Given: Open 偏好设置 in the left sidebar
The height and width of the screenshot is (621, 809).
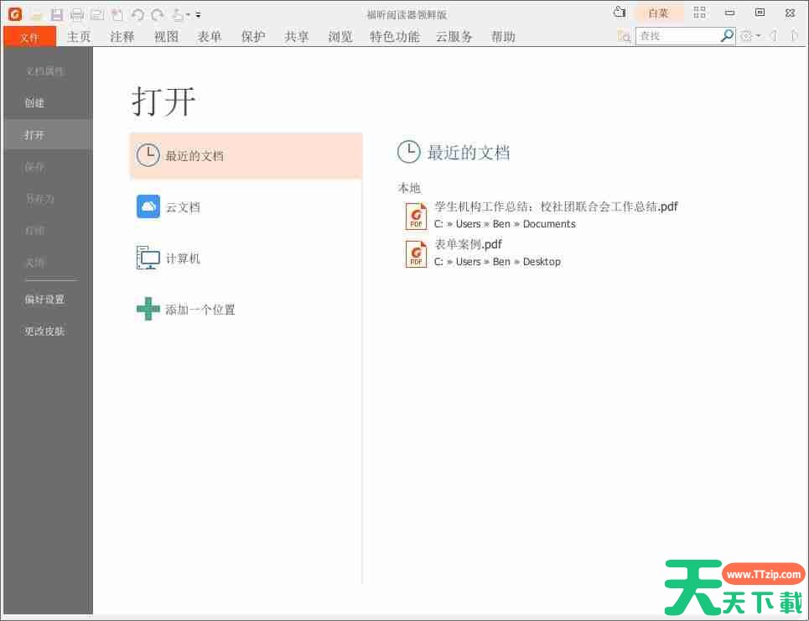Looking at the screenshot, I should click(x=44, y=300).
